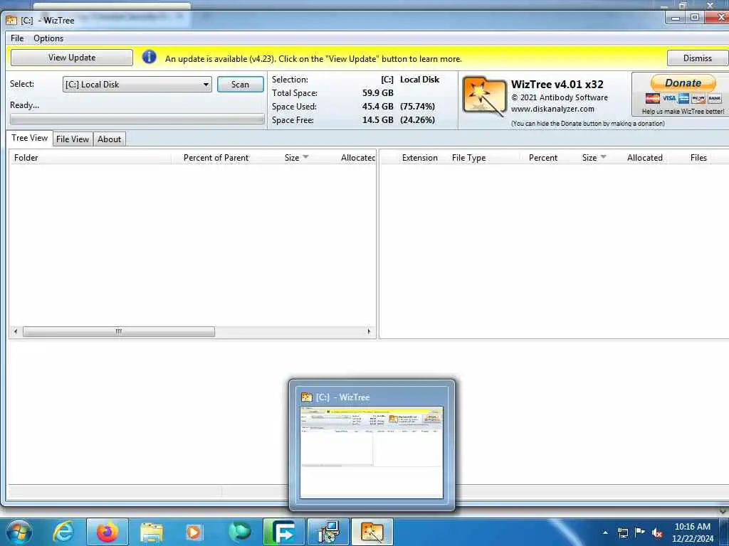Click the blue update info icon
This screenshot has height=546, width=729.
pos(149,58)
